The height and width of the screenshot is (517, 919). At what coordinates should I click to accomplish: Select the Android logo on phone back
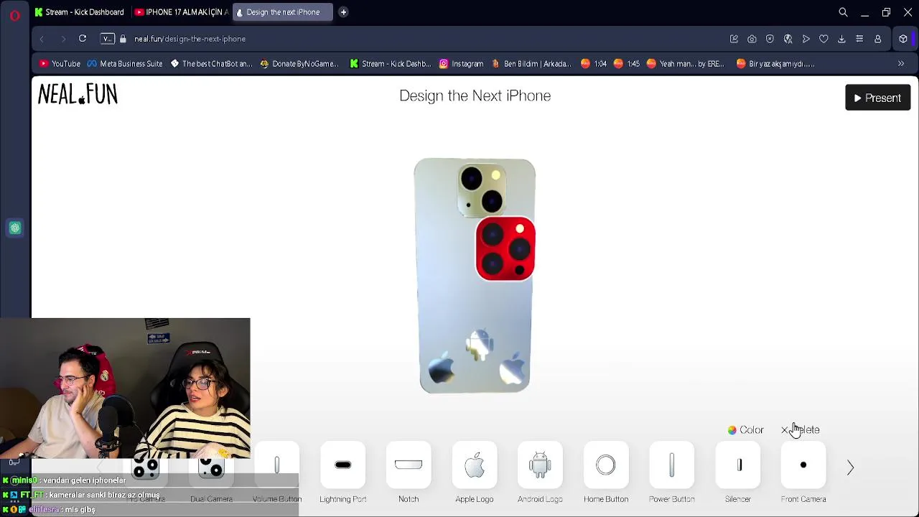pos(478,345)
